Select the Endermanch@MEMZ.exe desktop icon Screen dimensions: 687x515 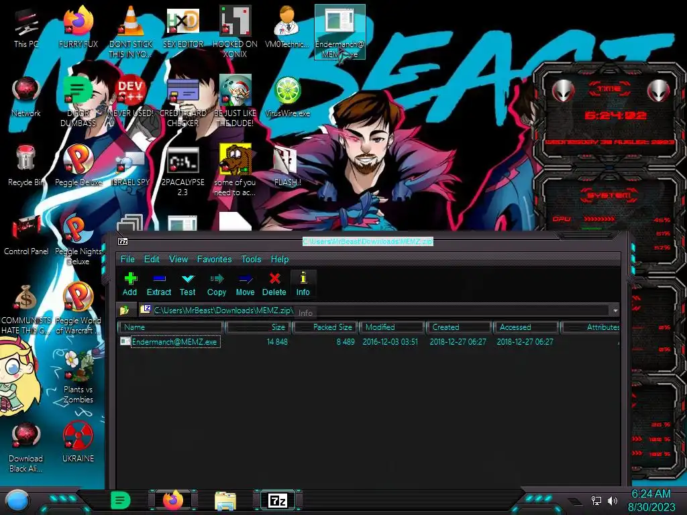[339, 32]
